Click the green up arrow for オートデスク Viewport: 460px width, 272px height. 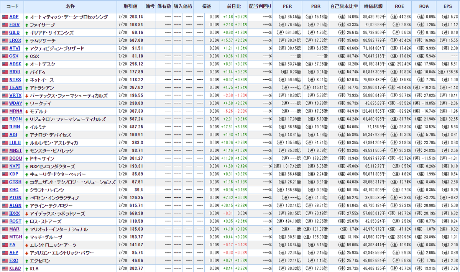pyautogui.click(x=26, y=64)
